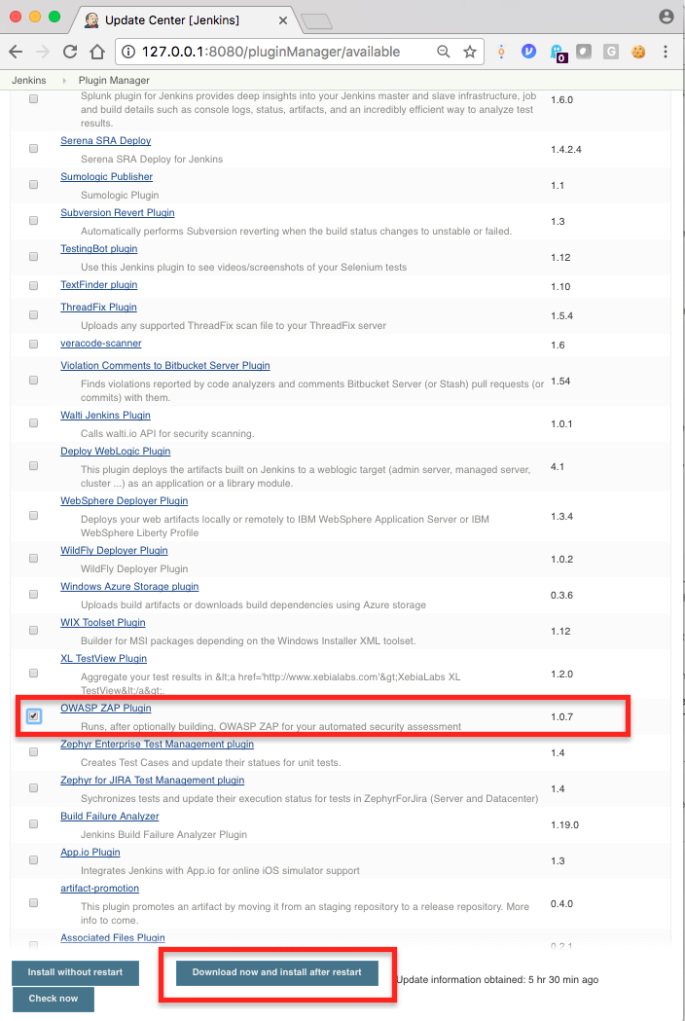Uncheck the OWASP ZAP Plugin checkbox
Screen dimensions: 685x1021
(33, 716)
